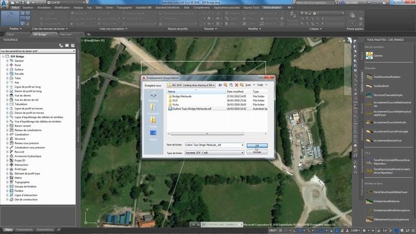Screen dimensions: 416x234
Task: Select the PenteTalusSimpleDéblaiFossé subassembly in the tool palette
Action: [387, 192]
